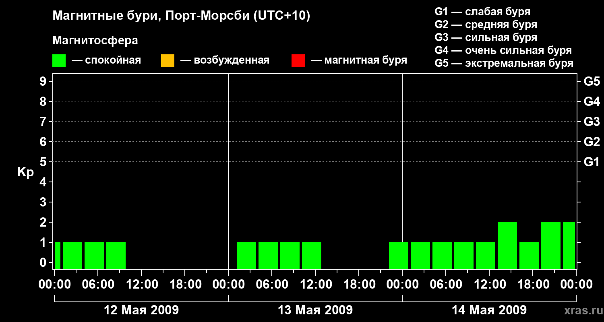Image resolution: width=604 pixels, height=322 pixels.
Task: Select the 'G4 — очень сильная буря' legend line
Action: pyautogui.click(x=503, y=50)
